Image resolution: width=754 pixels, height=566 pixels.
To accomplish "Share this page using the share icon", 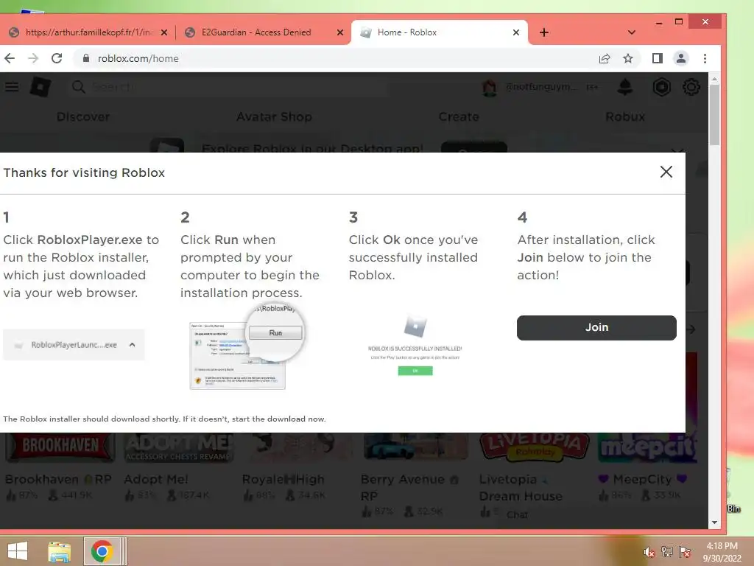I will [605, 58].
